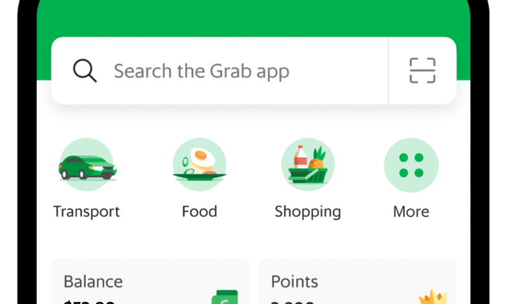The image size is (505, 304).
Task: Tap the More four-dots icon
Action: (x=411, y=165)
